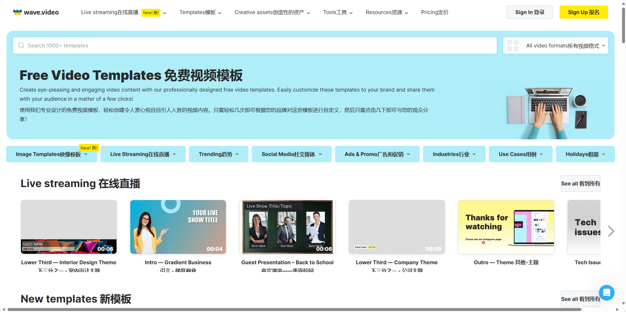Click the Live streaming section heading

[x=81, y=183]
